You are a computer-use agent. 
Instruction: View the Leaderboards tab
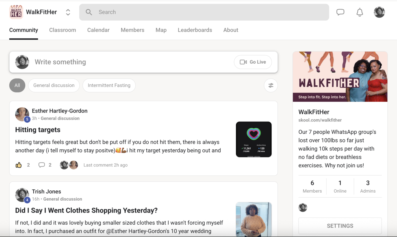click(x=195, y=30)
